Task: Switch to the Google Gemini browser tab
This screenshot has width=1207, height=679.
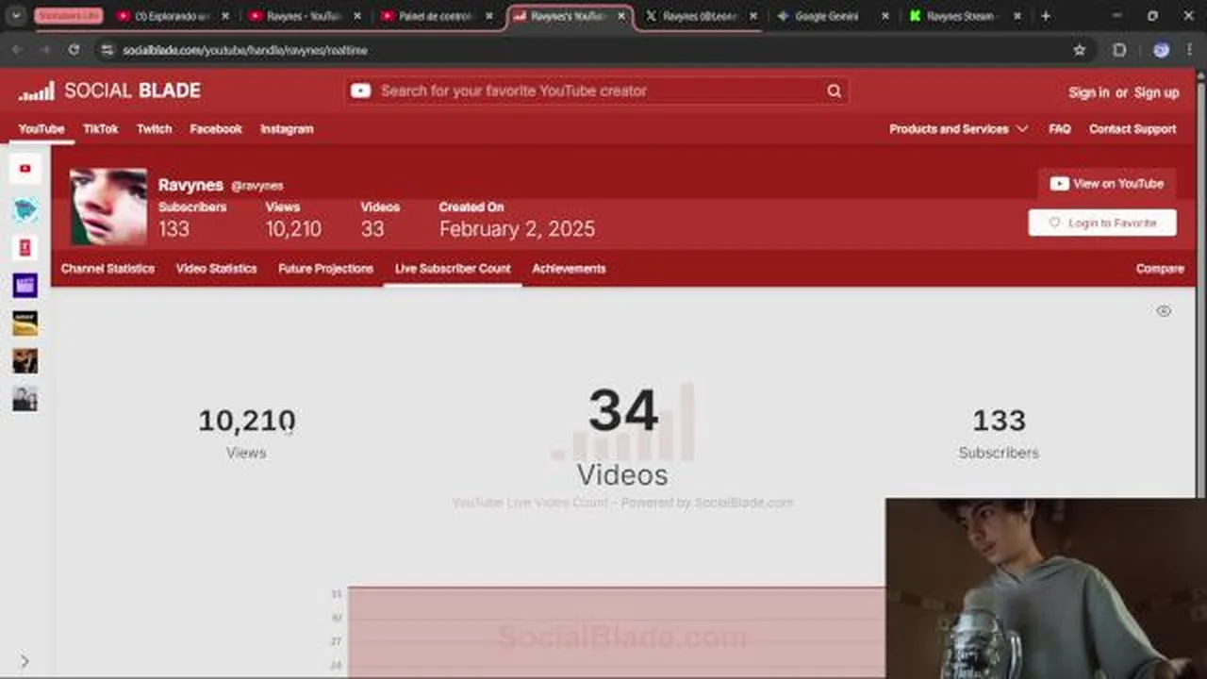Action: (x=833, y=16)
